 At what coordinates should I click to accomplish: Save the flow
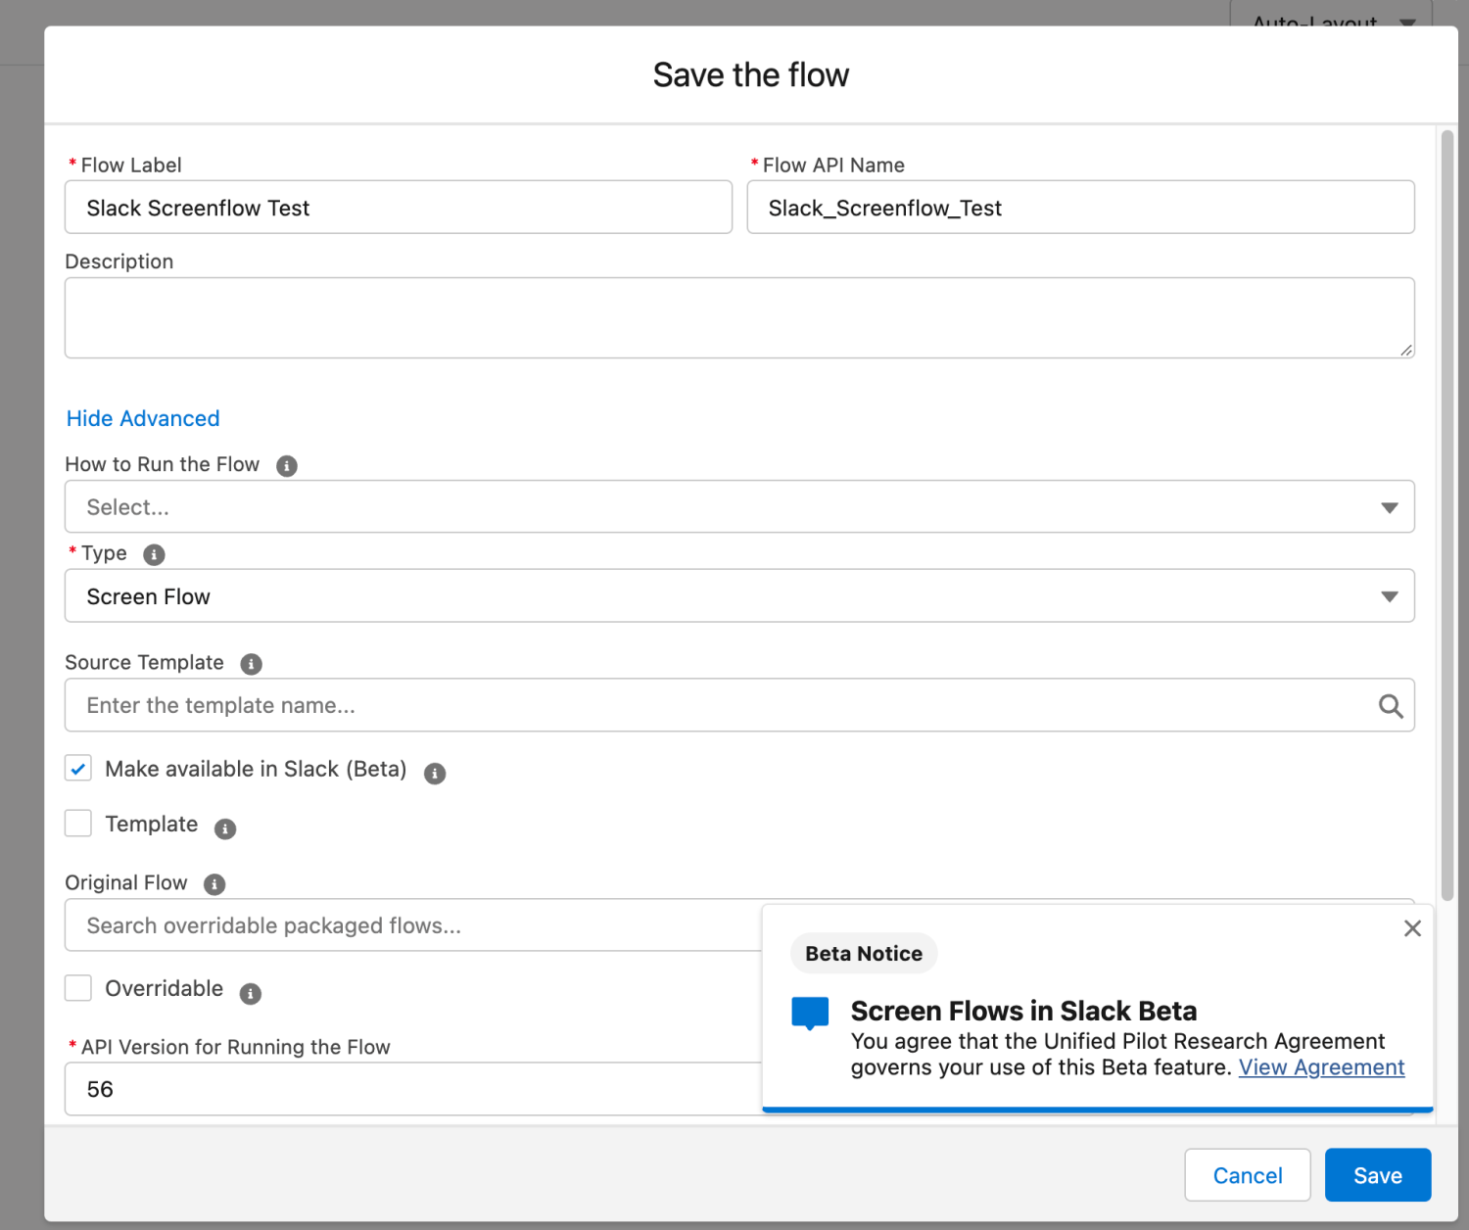click(x=1377, y=1174)
